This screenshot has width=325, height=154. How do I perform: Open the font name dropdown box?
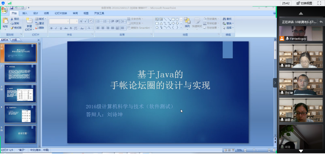click(59, 21)
